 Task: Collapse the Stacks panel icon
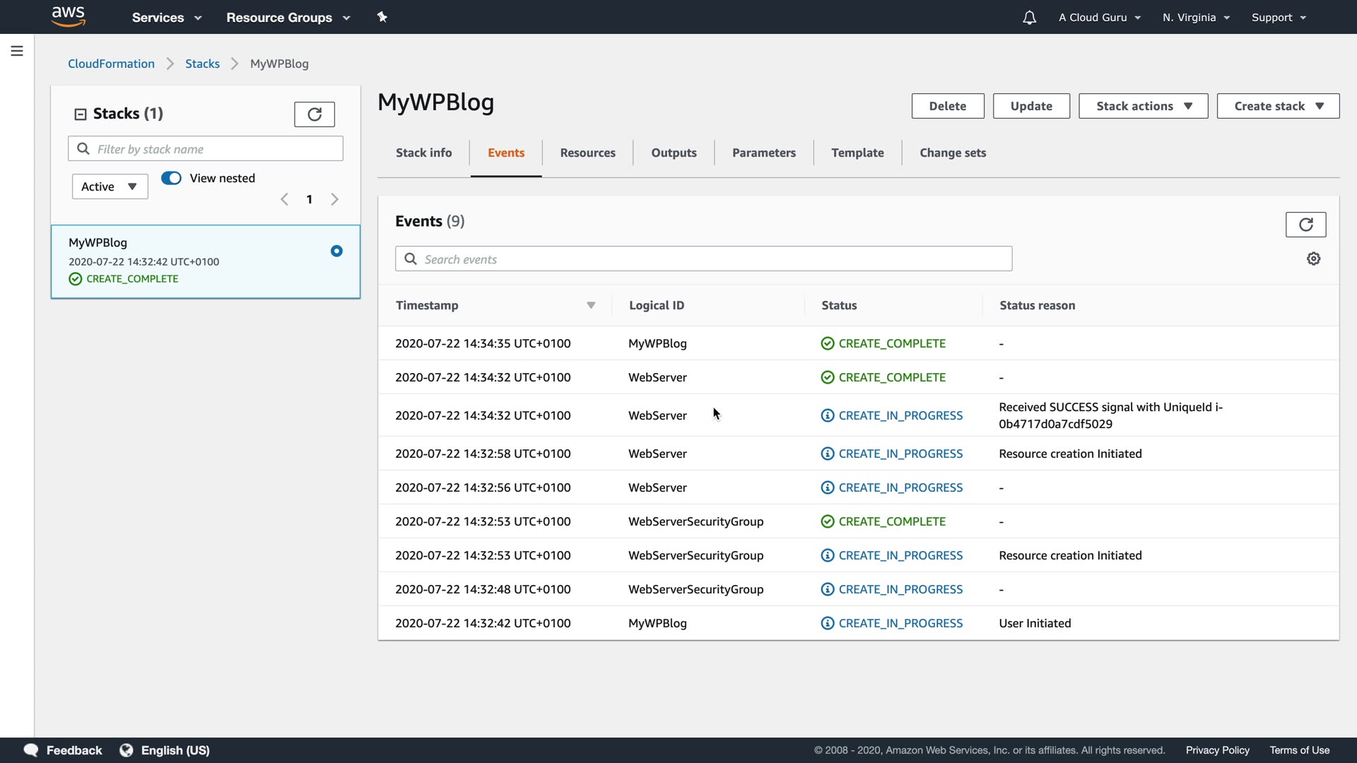click(x=81, y=114)
